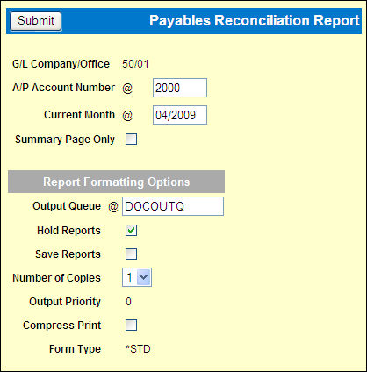This screenshot has height=372, width=367.
Task: Click the Payables Reconciliation Report title
Action: point(255,21)
